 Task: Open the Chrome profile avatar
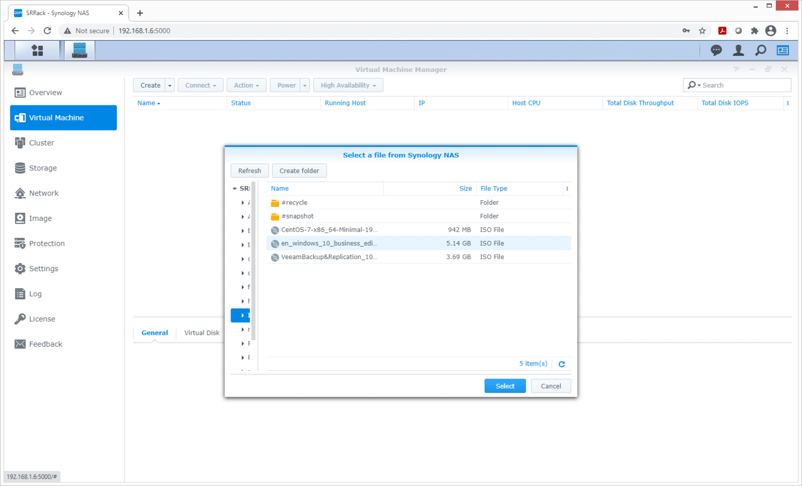coord(771,31)
